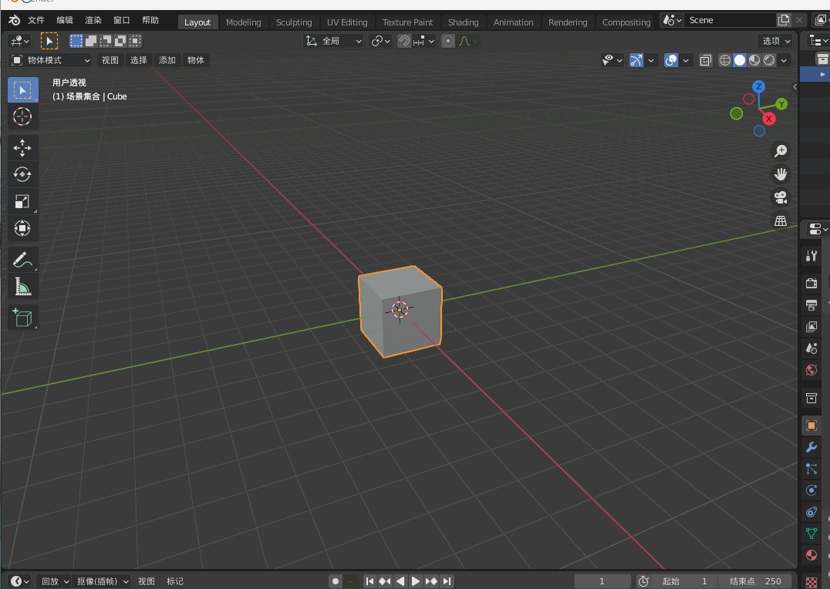Open the 物体模式 mode dropdown
830x589 pixels.
pos(51,60)
